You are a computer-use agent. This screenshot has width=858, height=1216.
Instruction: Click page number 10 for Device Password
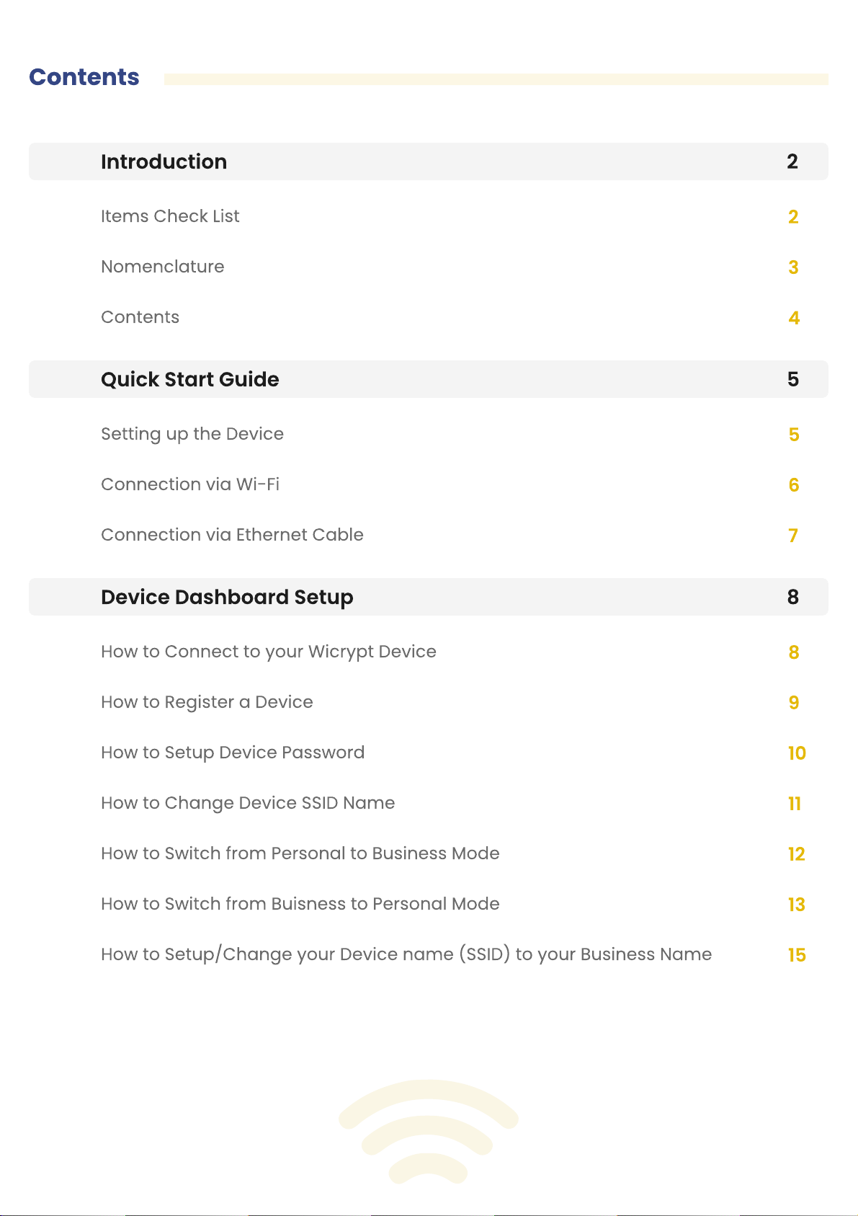tap(797, 753)
